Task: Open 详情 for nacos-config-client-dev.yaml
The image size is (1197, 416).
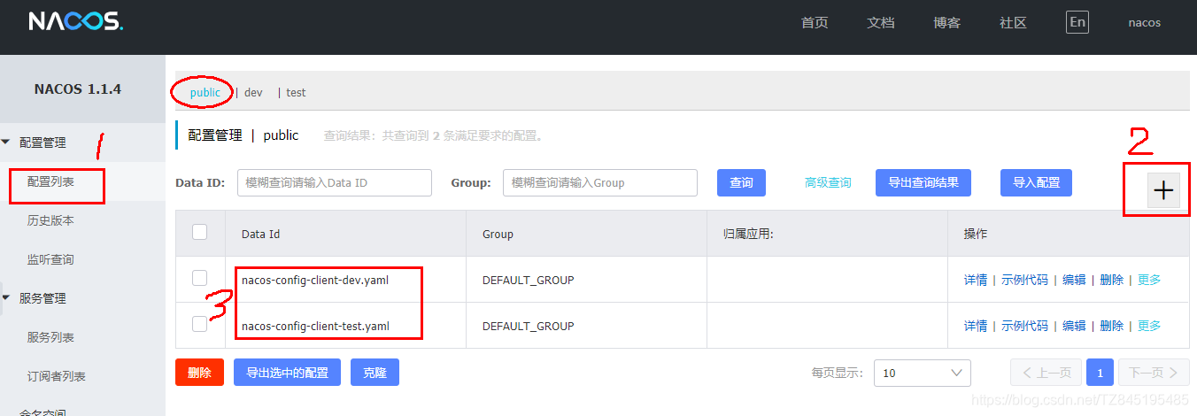Action: (x=976, y=280)
